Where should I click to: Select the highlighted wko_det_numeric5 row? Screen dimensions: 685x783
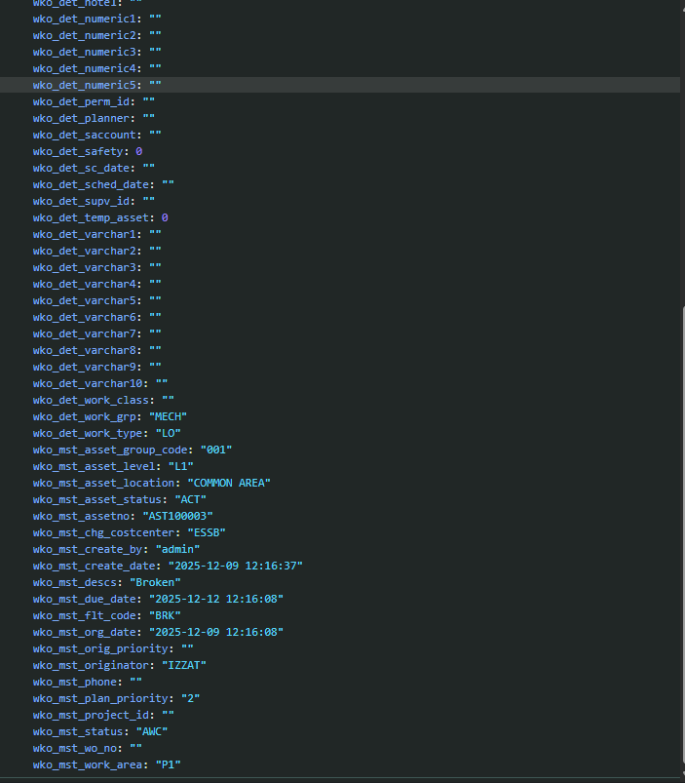pos(86,85)
